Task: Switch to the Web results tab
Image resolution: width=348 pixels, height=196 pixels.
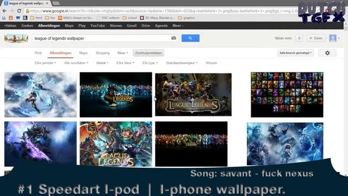Action: point(38,53)
